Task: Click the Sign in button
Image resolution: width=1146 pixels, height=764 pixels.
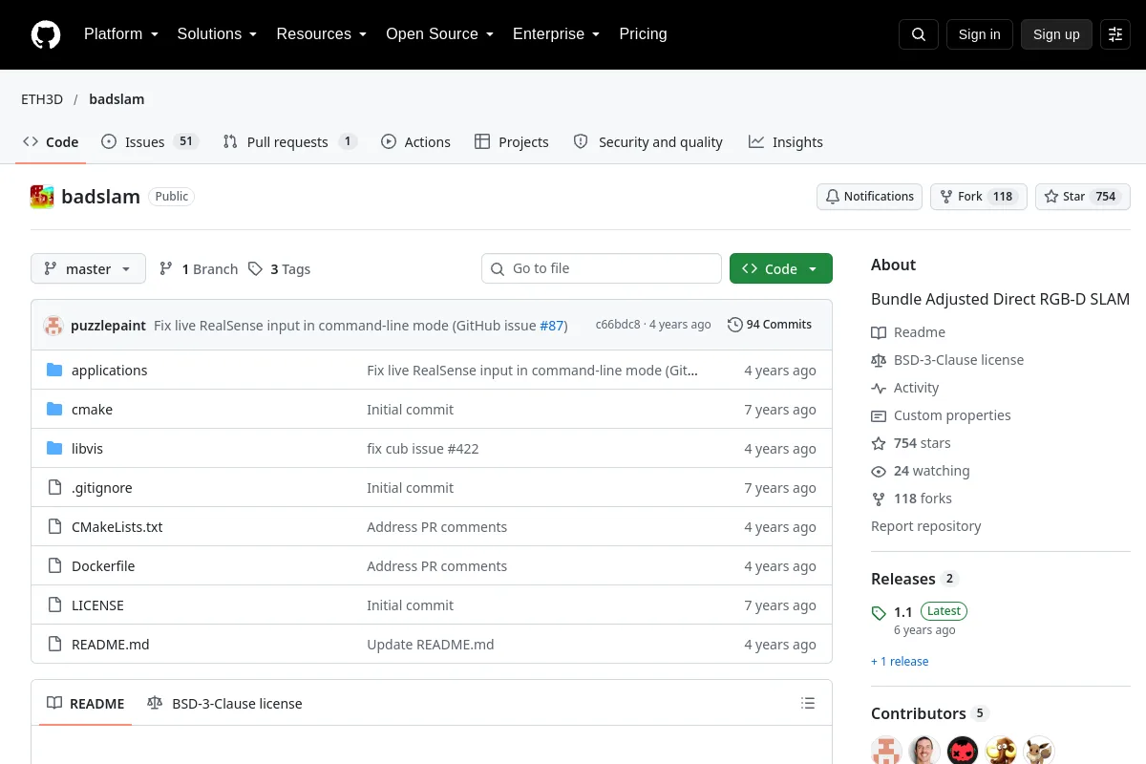Action: tap(980, 34)
